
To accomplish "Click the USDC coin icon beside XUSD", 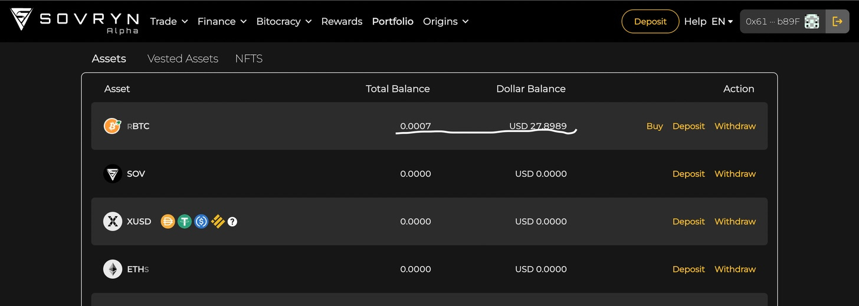I will coord(201,222).
